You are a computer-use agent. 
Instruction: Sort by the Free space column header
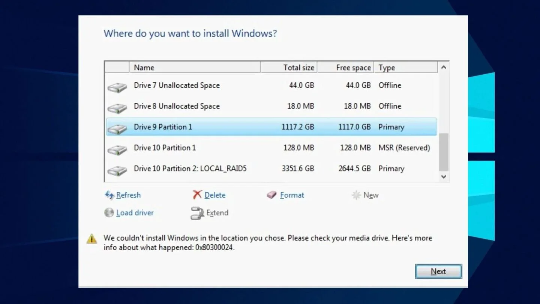[x=346, y=68]
